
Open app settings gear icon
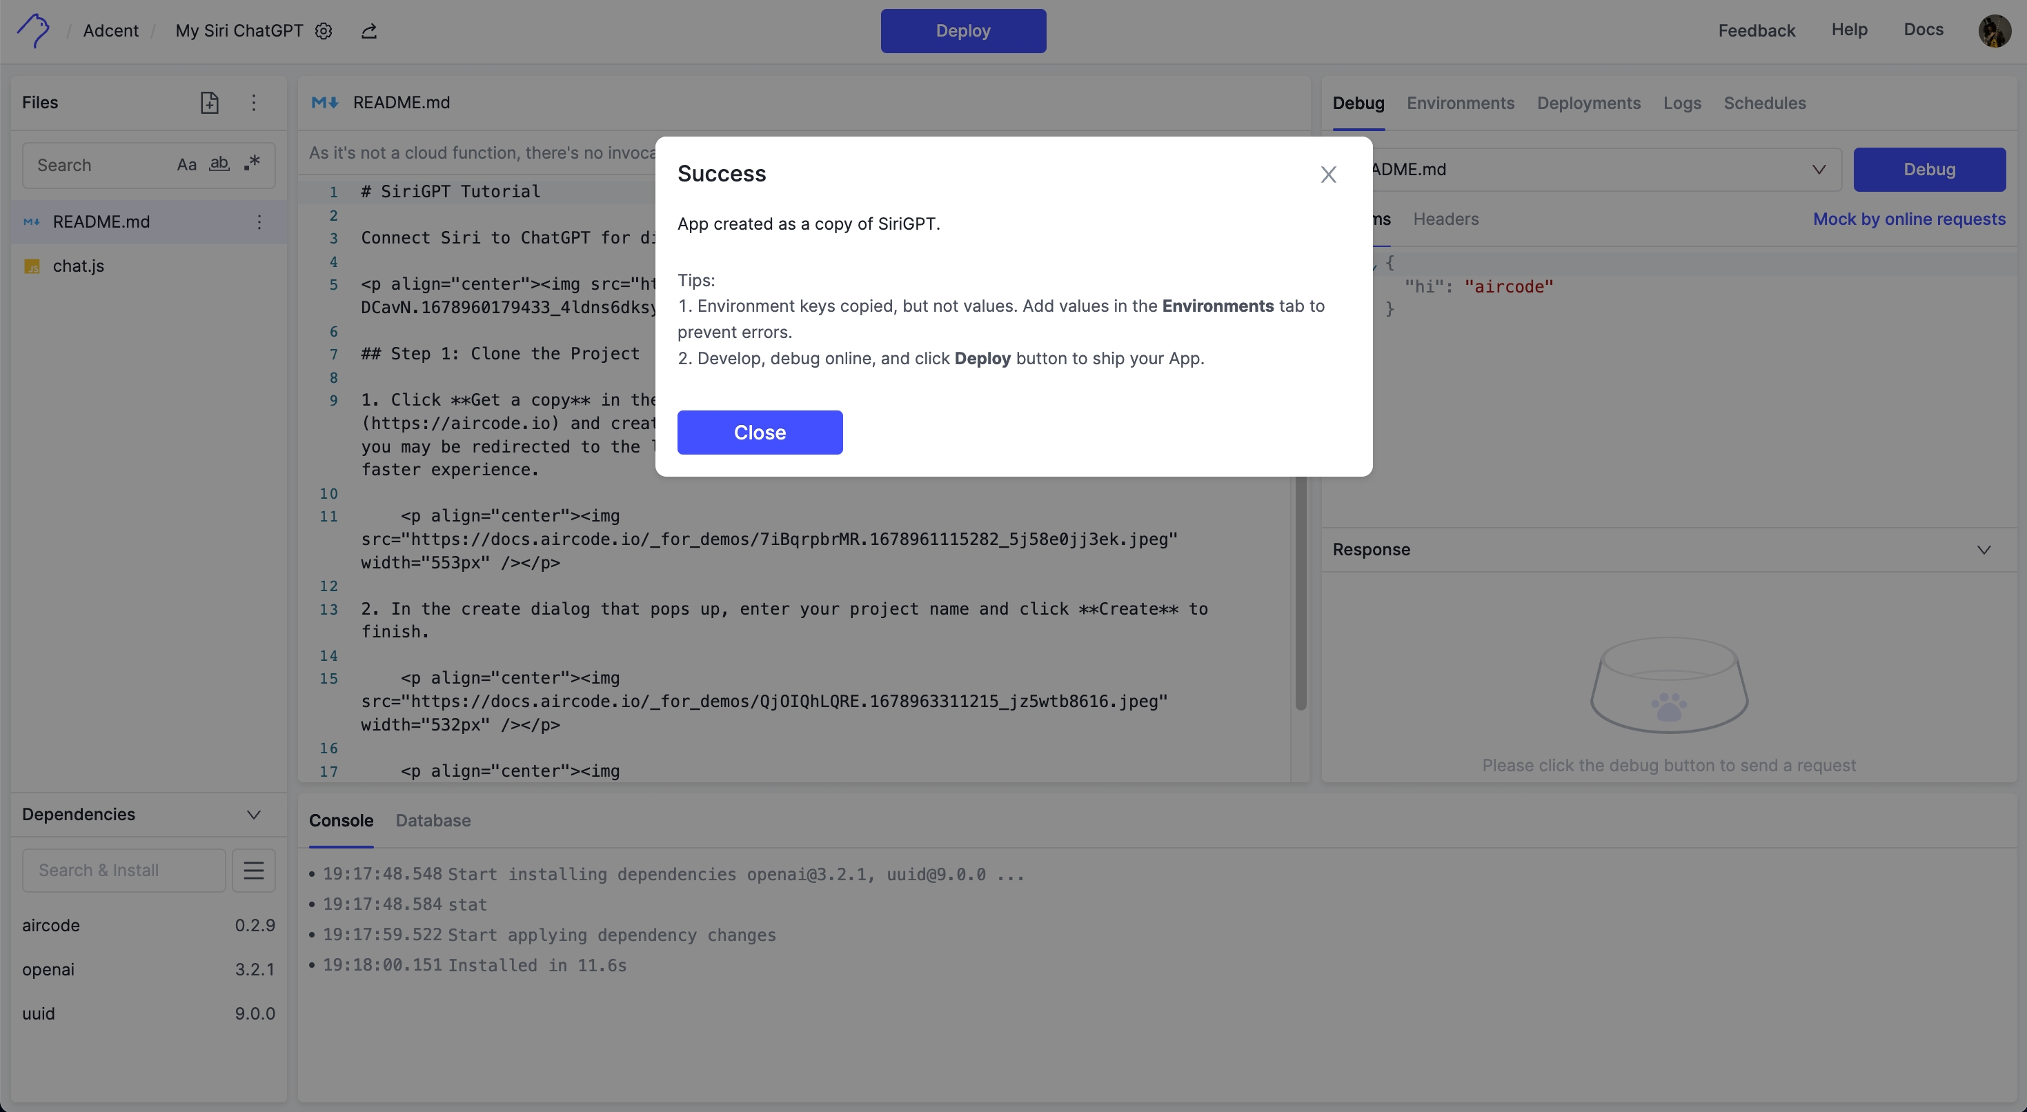point(324,30)
